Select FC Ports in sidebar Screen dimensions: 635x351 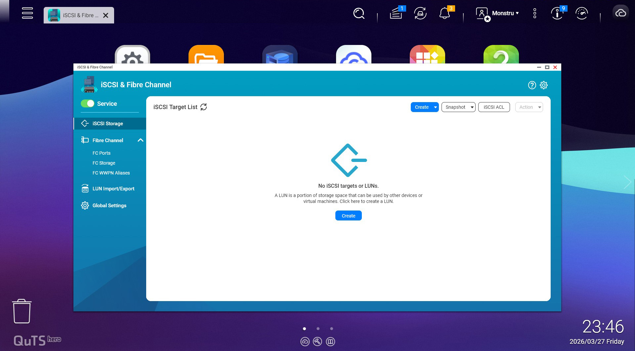click(102, 153)
